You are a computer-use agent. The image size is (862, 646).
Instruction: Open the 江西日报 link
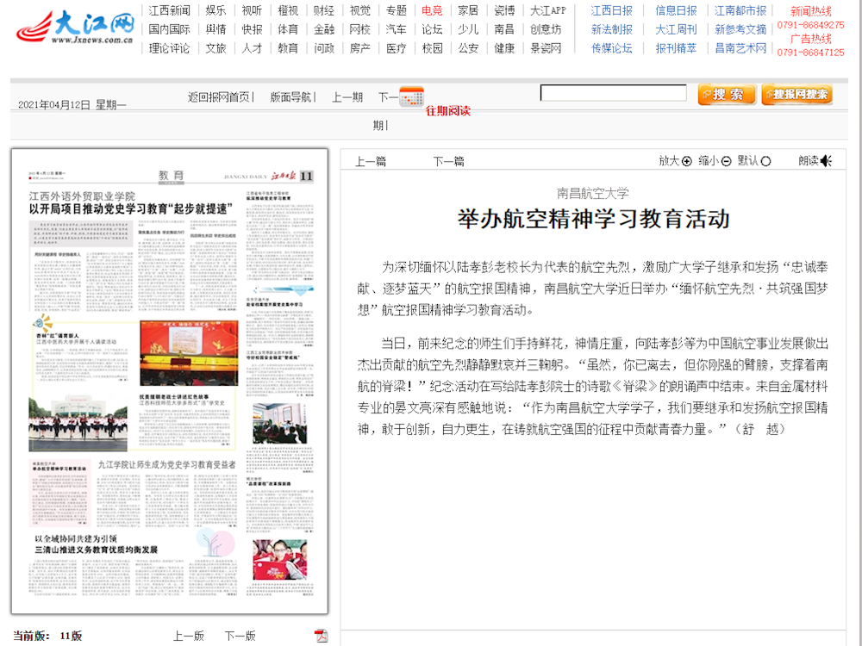tap(611, 11)
